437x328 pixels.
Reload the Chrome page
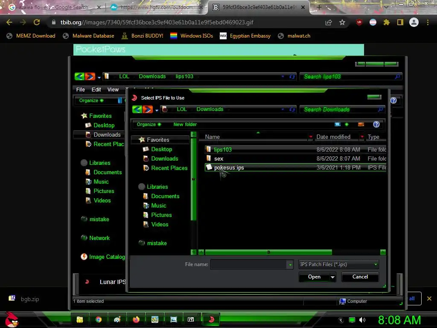[37, 22]
